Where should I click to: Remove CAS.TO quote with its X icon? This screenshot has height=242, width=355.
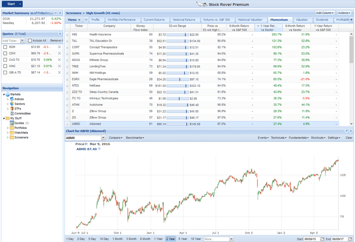tap(59, 60)
